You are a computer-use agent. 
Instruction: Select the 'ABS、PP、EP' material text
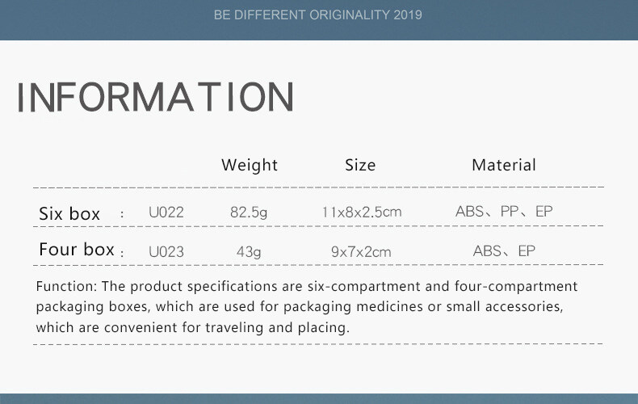point(504,213)
